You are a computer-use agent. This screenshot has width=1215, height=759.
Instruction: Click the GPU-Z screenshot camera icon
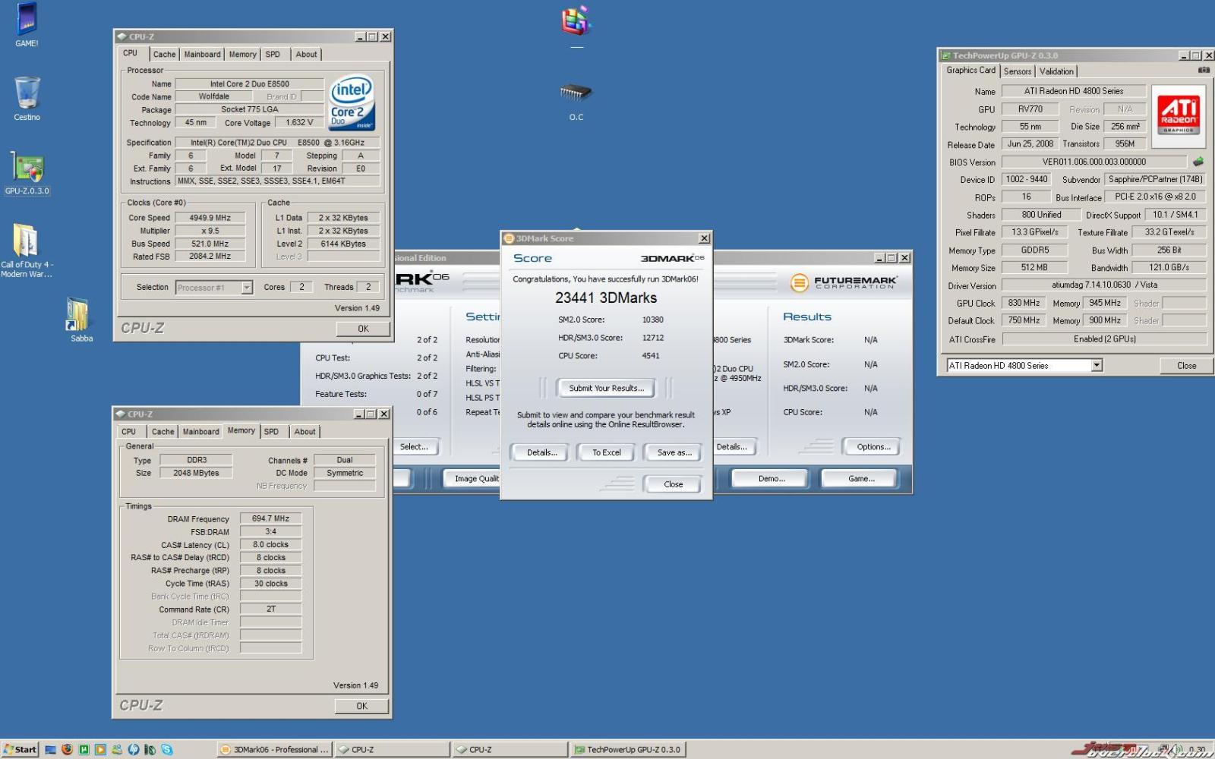coord(1203,70)
